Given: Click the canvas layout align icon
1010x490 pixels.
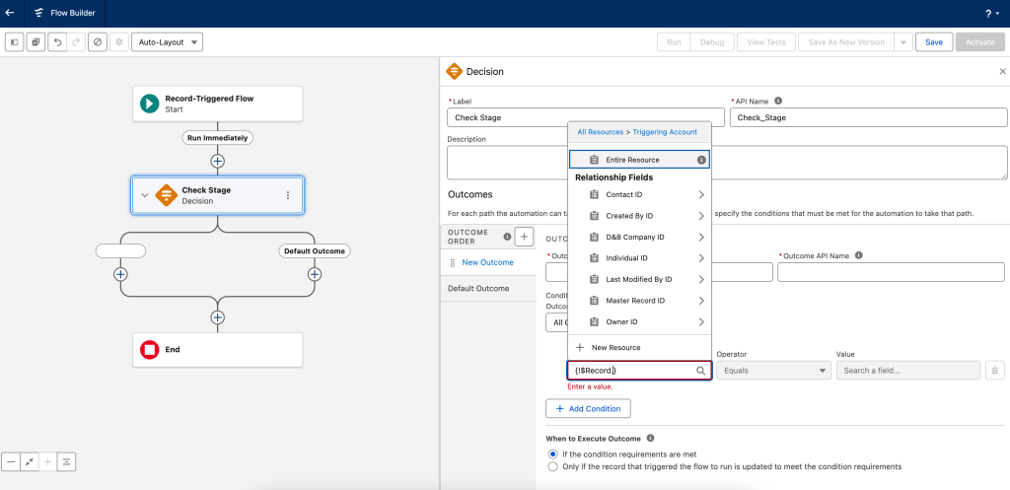Looking at the screenshot, I should tap(66, 461).
